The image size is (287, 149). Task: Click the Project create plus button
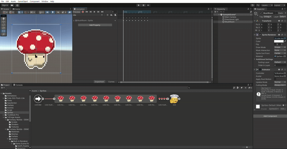tap(3, 88)
